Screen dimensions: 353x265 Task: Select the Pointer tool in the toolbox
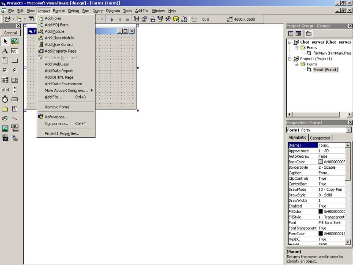(x=5, y=42)
